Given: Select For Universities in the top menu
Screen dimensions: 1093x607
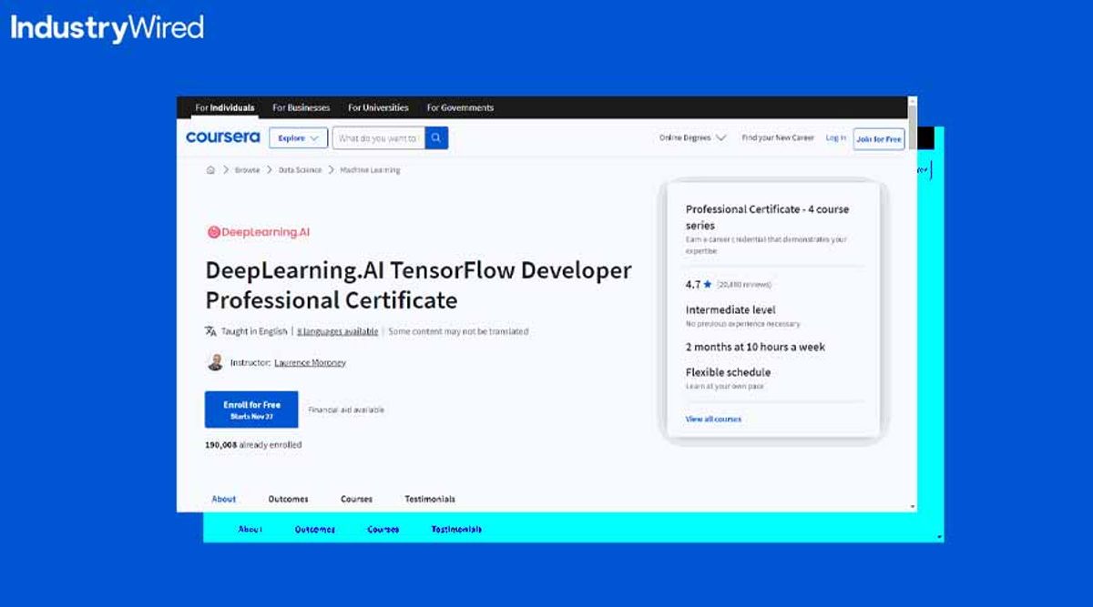Looking at the screenshot, I should coord(378,107).
